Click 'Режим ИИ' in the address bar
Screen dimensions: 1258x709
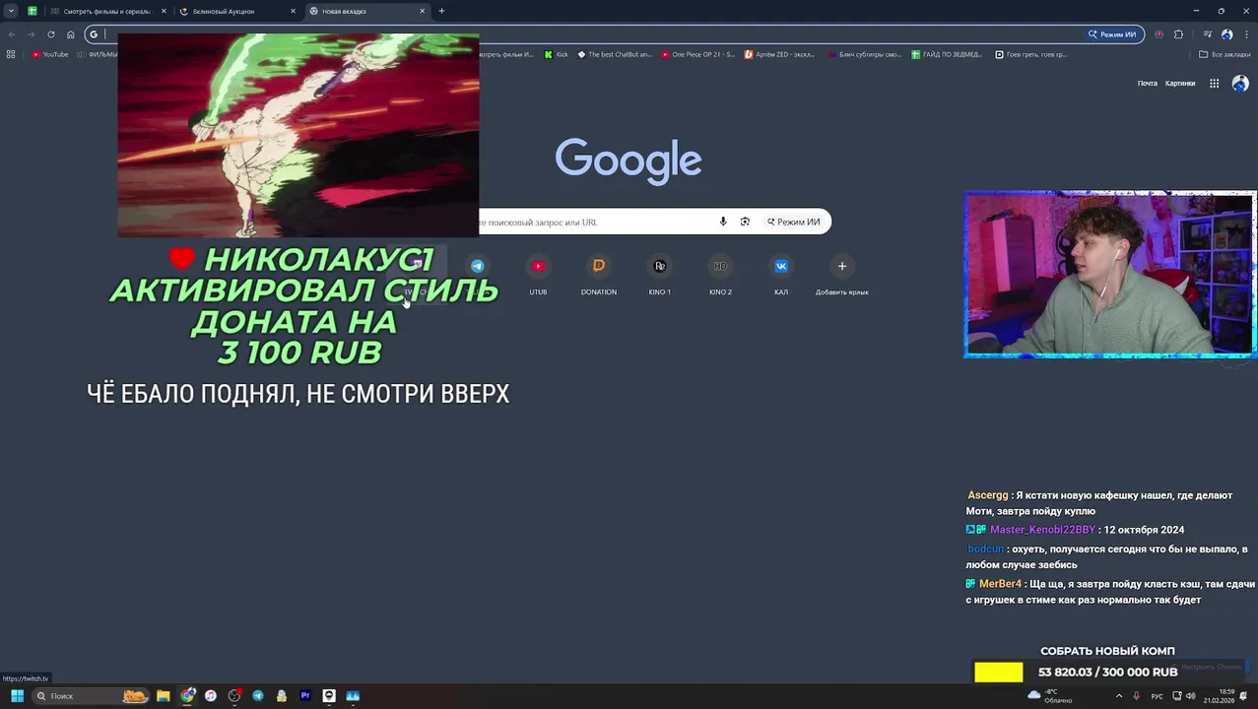pyautogui.click(x=1112, y=34)
